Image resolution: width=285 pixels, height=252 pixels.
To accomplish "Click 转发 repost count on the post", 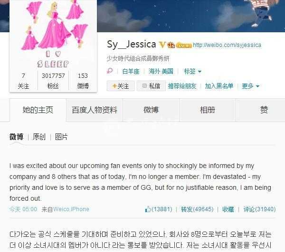I will (197, 209).
